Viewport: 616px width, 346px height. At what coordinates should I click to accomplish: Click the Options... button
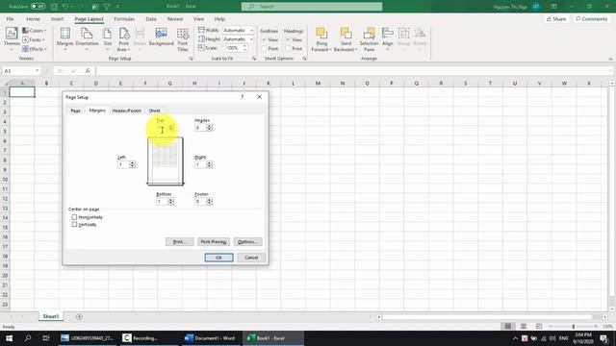point(247,241)
